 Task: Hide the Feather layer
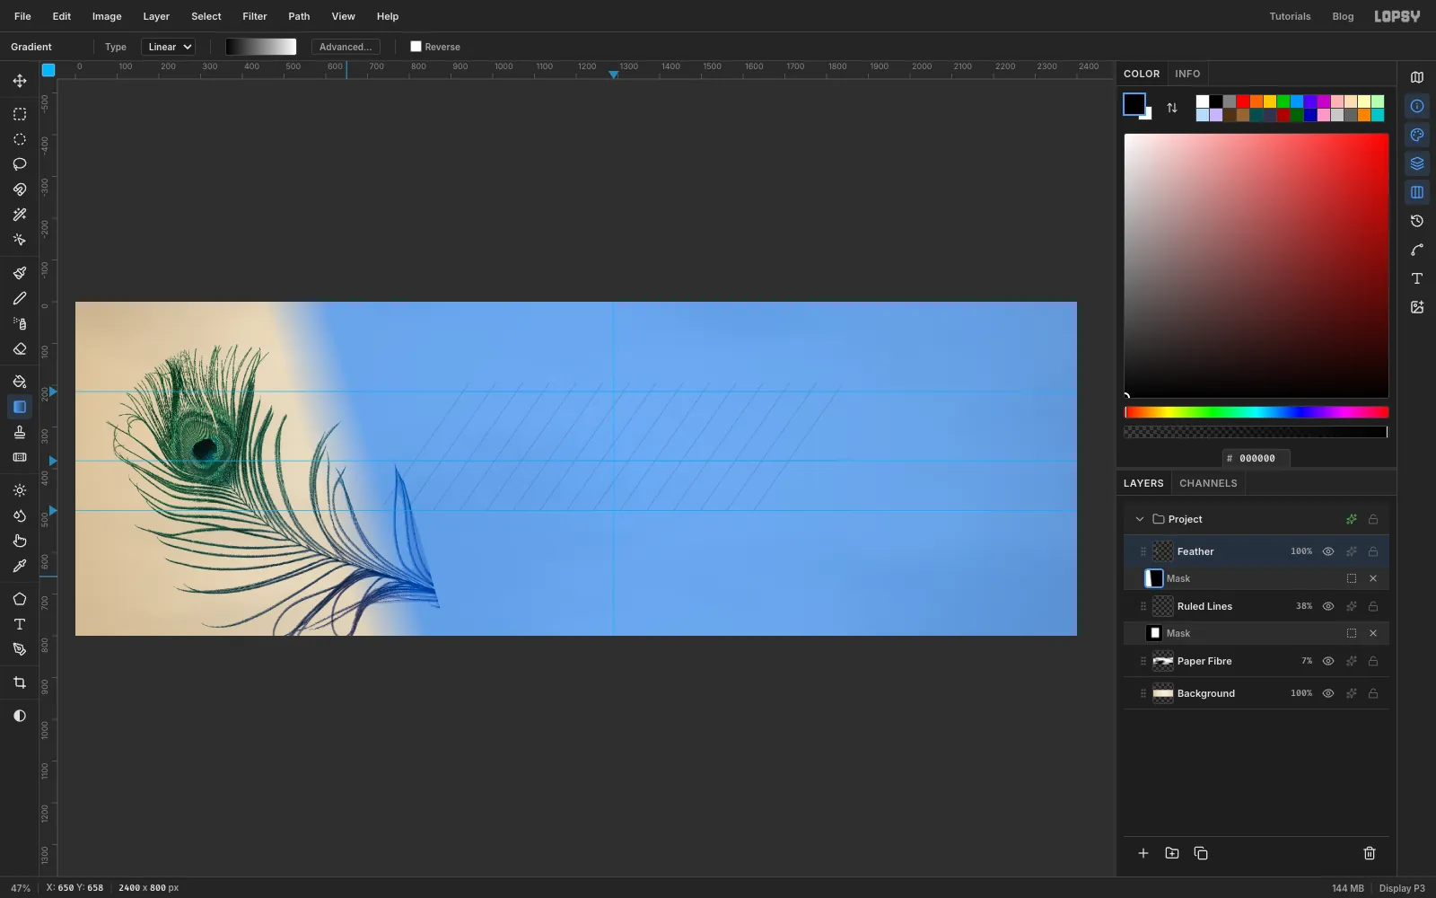point(1328,551)
